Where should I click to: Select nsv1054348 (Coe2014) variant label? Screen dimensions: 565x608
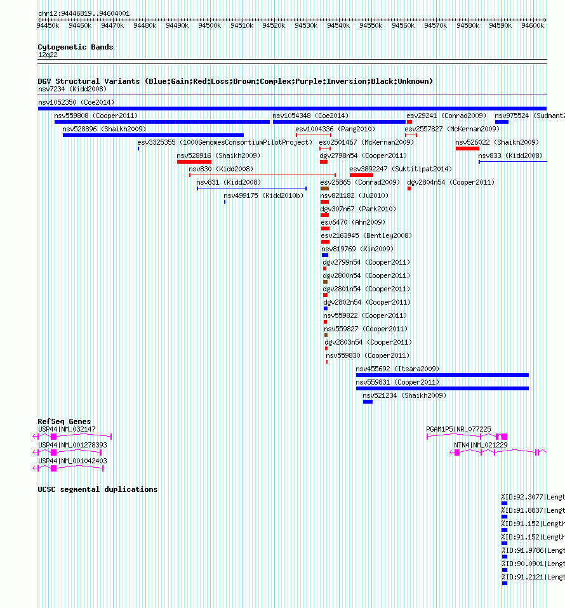pyautogui.click(x=310, y=116)
